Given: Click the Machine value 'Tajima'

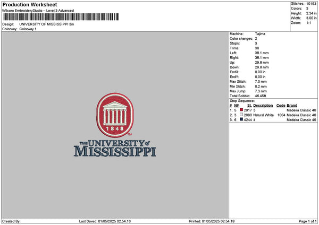Looking at the screenshot, I should pyautogui.click(x=260, y=34).
